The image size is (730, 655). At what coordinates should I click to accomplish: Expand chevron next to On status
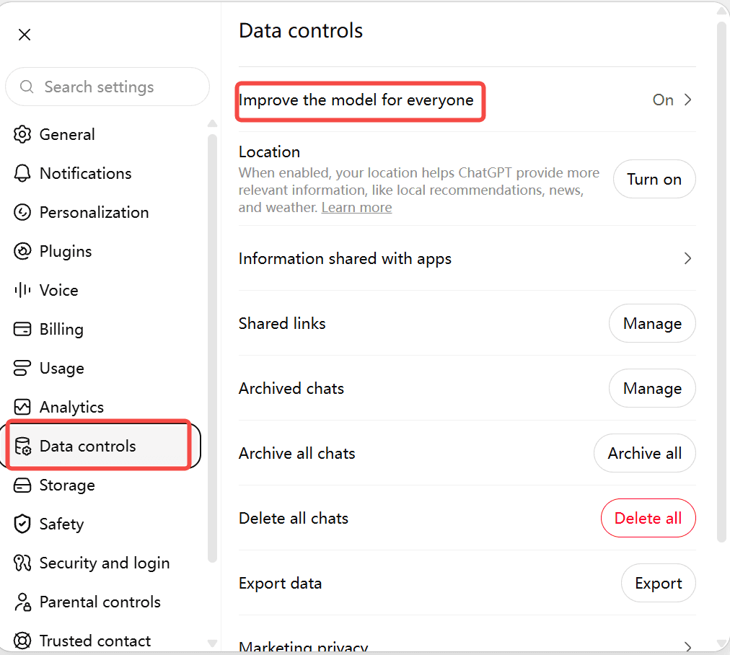coord(687,100)
